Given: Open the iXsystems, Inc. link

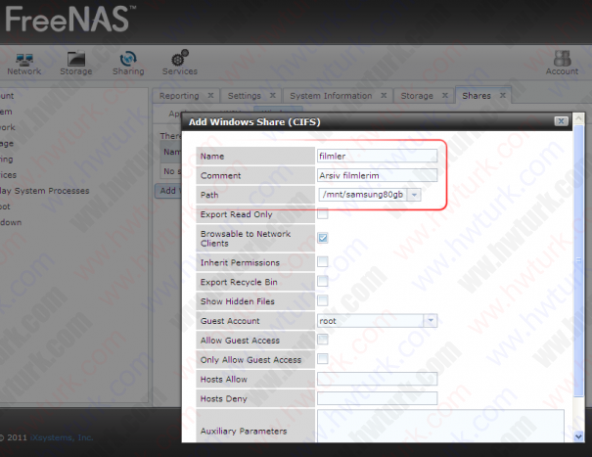Looking at the screenshot, I should pyautogui.click(x=62, y=437).
